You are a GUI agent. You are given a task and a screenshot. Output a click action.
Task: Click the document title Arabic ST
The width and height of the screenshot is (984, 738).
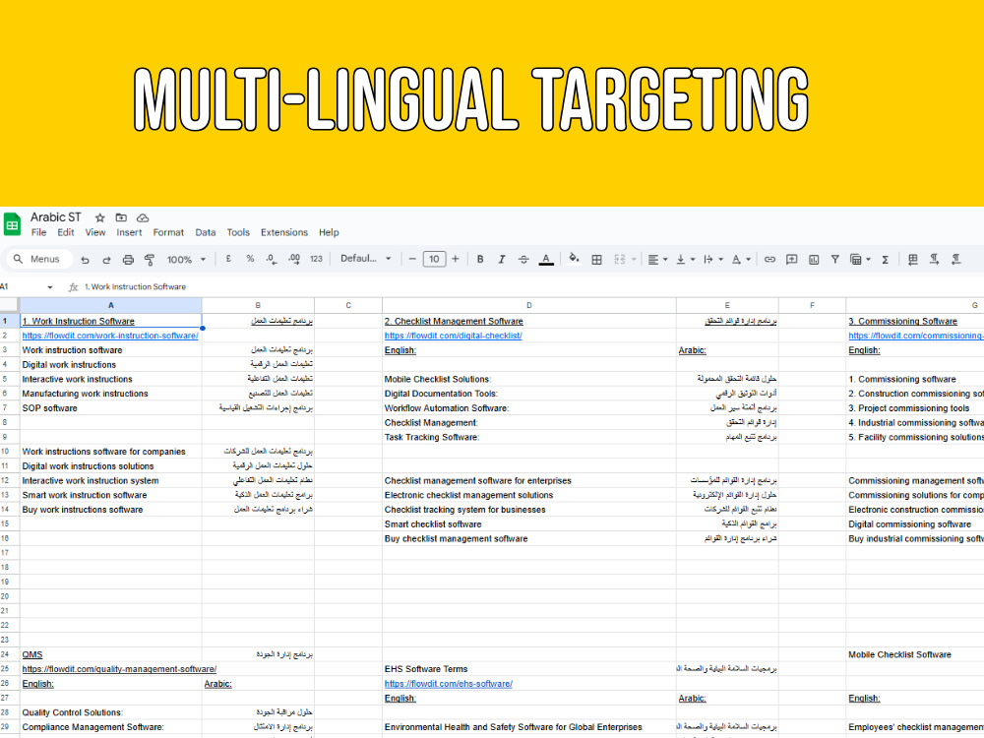(x=56, y=217)
